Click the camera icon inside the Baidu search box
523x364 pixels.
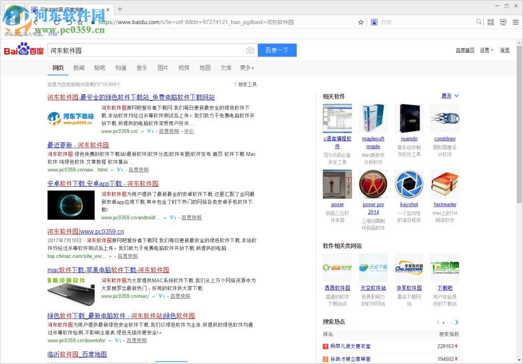coord(250,50)
